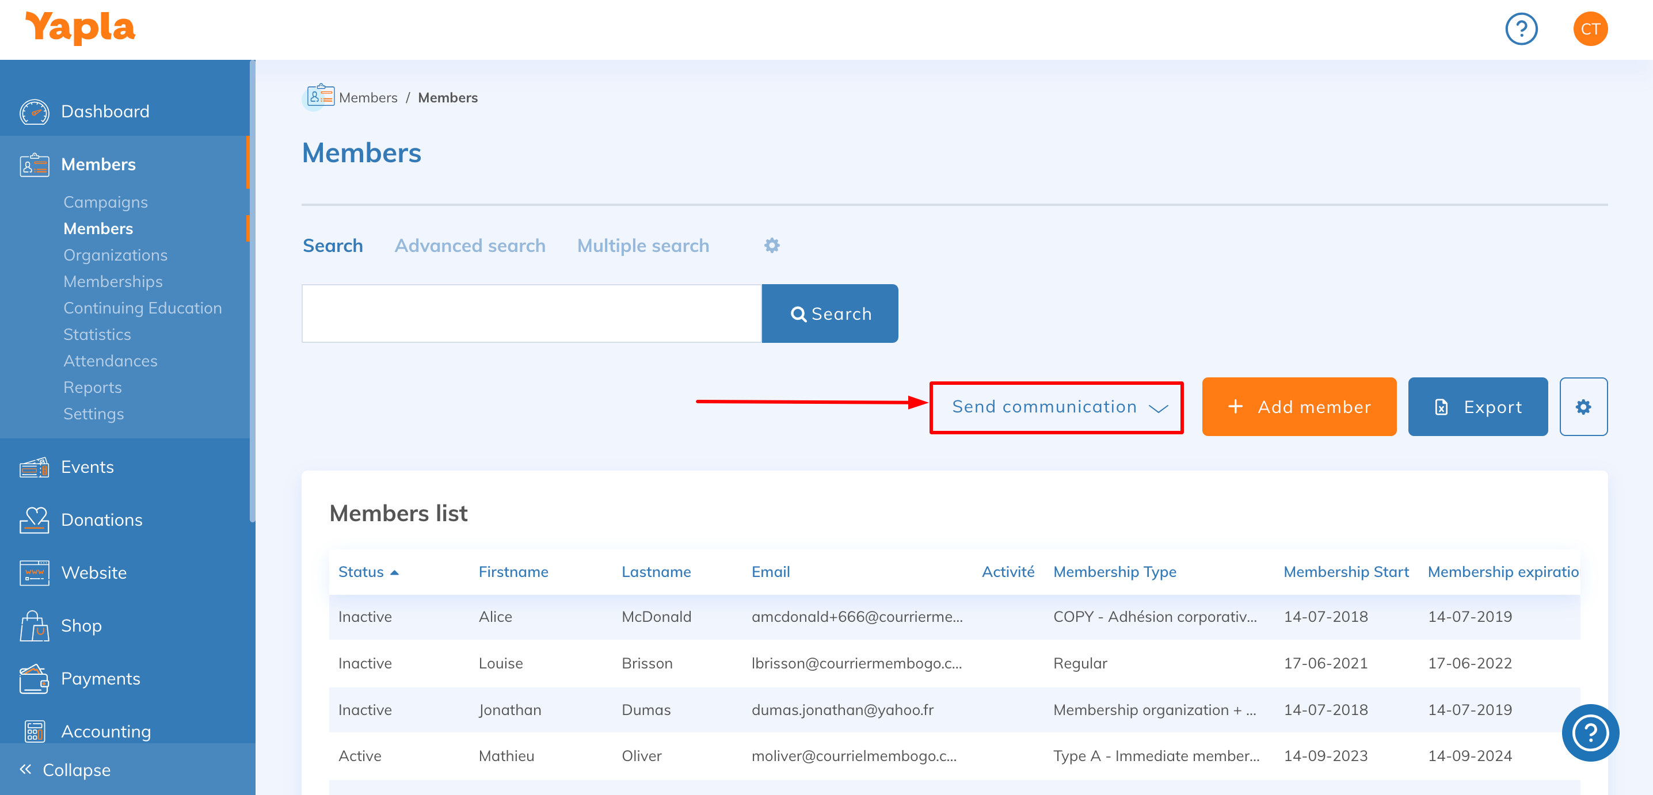Image resolution: width=1653 pixels, height=795 pixels.
Task: Click the Add member button
Action: pos(1299,407)
